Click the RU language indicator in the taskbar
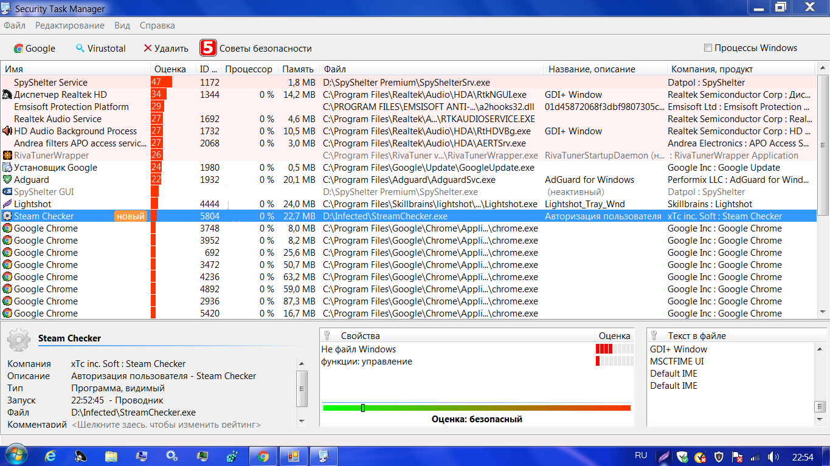 [641, 455]
